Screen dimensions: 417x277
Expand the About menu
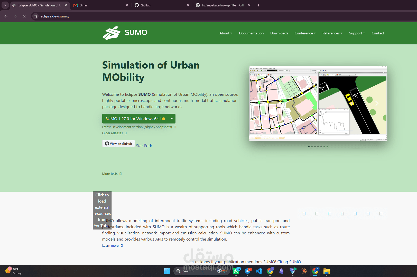pos(226,33)
